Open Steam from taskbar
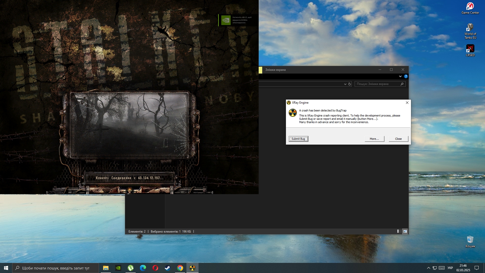 point(167,268)
